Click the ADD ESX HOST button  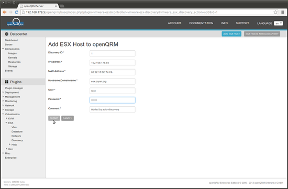(x=231, y=34)
